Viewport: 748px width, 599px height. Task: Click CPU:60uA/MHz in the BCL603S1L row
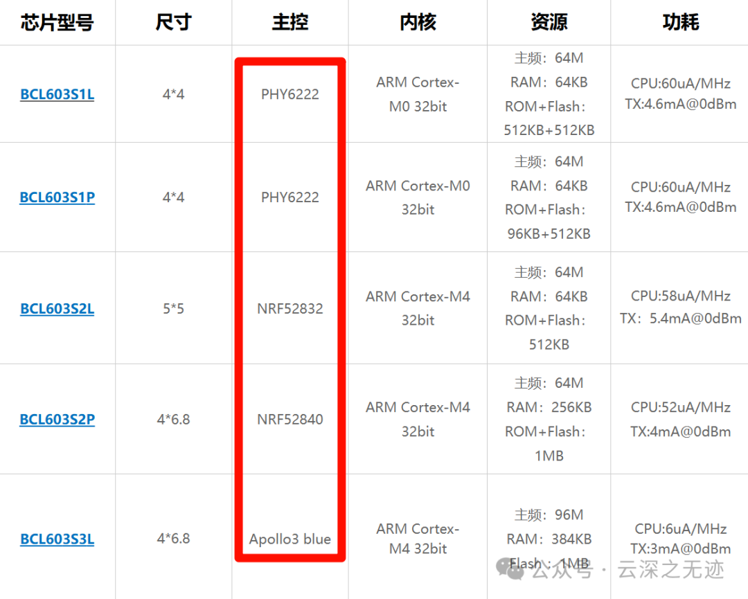(x=681, y=84)
